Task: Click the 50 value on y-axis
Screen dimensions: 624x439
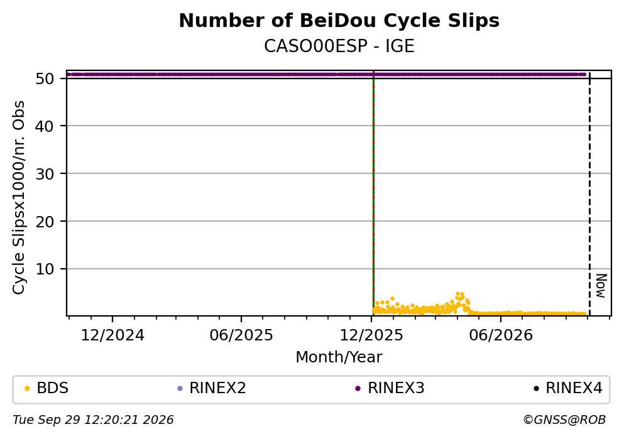Action: point(45,79)
